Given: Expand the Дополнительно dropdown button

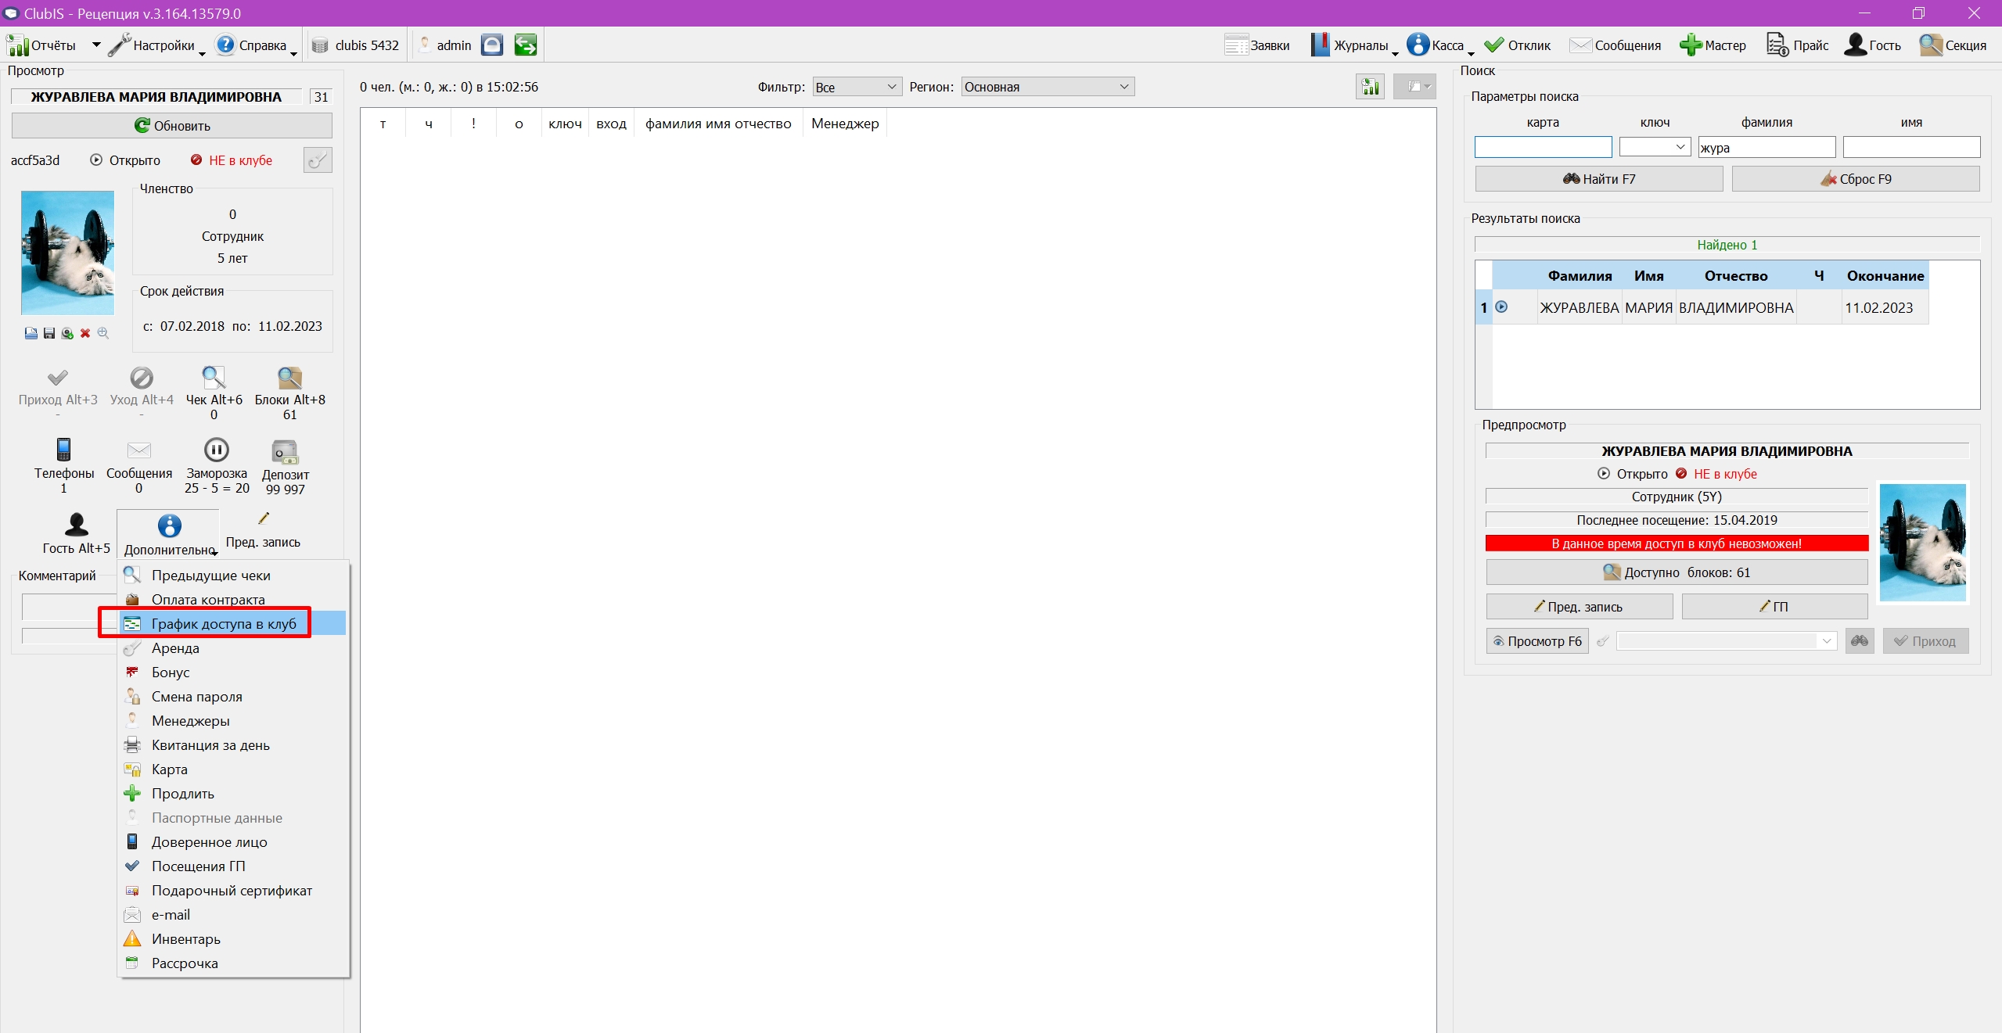Looking at the screenshot, I should [x=169, y=534].
